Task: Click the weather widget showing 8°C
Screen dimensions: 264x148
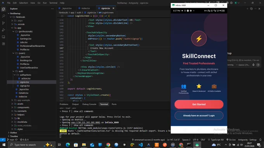Action: pyautogui.click(x=216, y=145)
